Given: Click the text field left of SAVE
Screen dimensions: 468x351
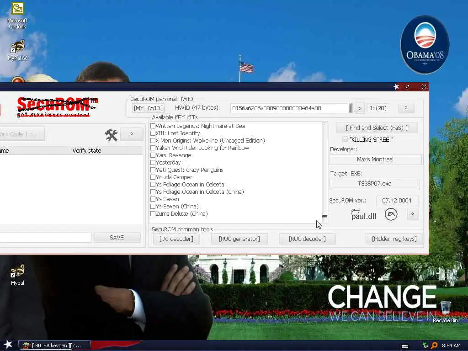Looking at the screenshot, I should [x=45, y=238].
